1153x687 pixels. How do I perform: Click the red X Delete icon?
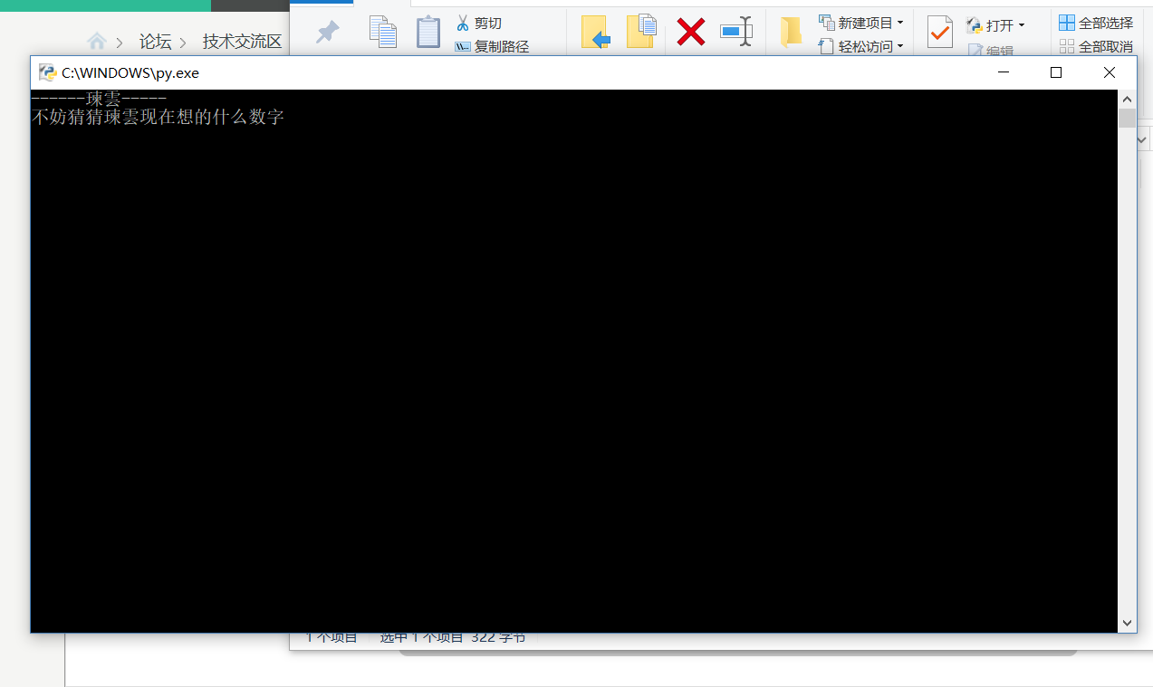point(691,32)
